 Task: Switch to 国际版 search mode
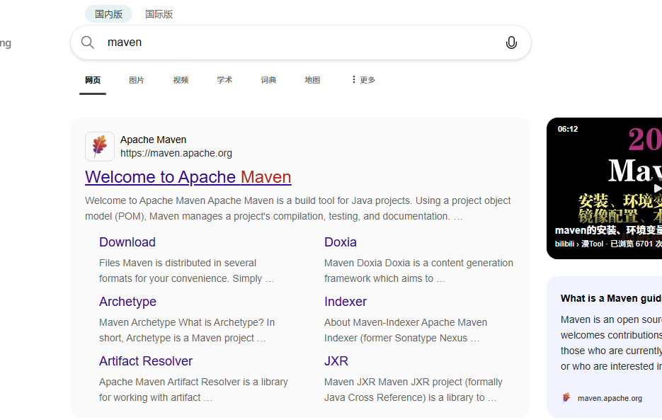coord(159,14)
